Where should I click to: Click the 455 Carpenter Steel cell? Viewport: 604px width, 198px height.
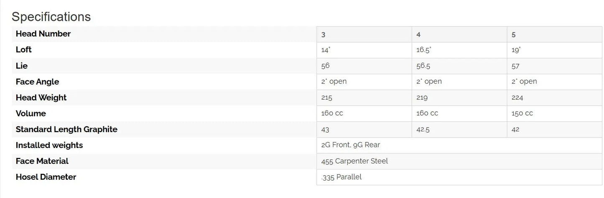pyautogui.click(x=354, y=161)
